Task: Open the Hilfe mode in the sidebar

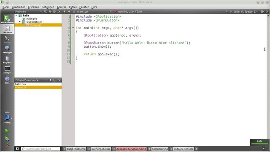Action: pos(7,80)
